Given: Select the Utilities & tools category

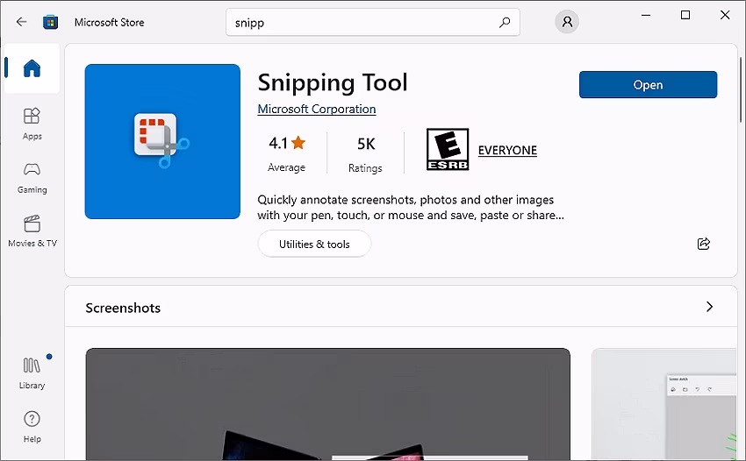Looking at the screenshot, I should click(x=314, y=244).
